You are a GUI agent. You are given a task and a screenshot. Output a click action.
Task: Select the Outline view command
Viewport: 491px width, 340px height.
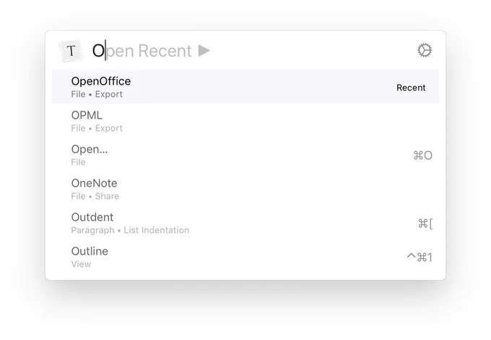245,257
